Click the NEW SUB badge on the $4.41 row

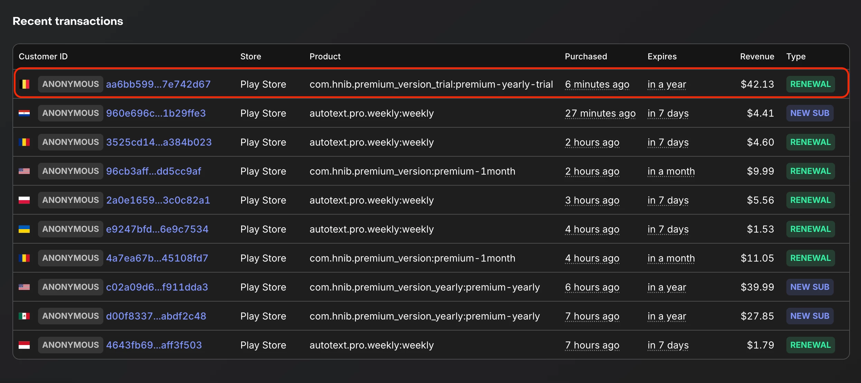tap(810, 113)
